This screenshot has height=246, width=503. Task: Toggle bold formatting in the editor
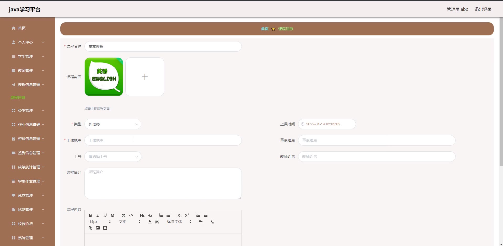pyautogui.click(x=90, y=215)
